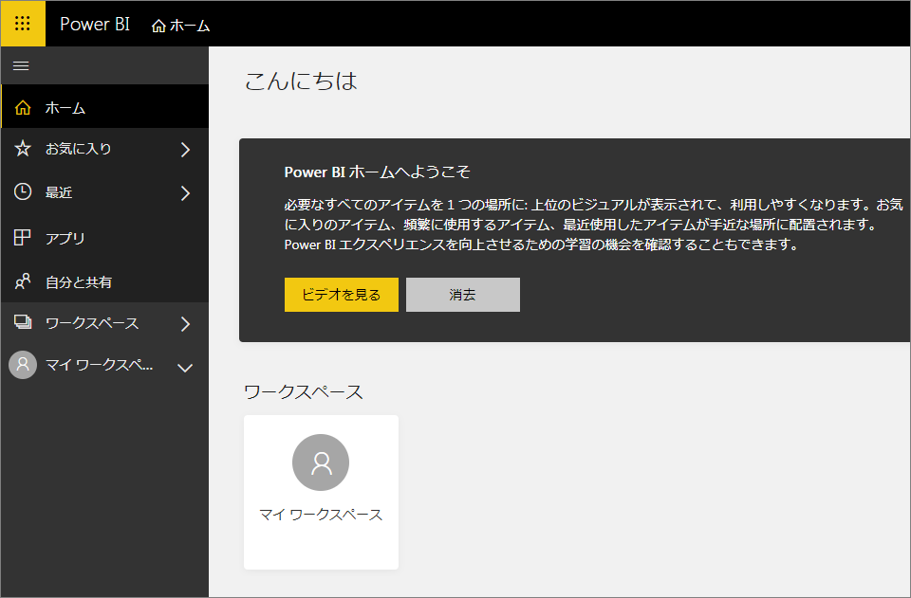The height and width of the screenshot is (598, 911).
Task: Click the こんにちは greeting heading
Action: coord(301,82)
